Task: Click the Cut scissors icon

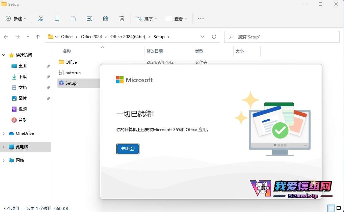Action: tap(41, 19)
